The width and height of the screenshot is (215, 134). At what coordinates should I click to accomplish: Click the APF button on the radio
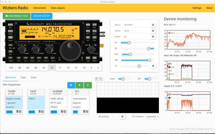point(32,58)
